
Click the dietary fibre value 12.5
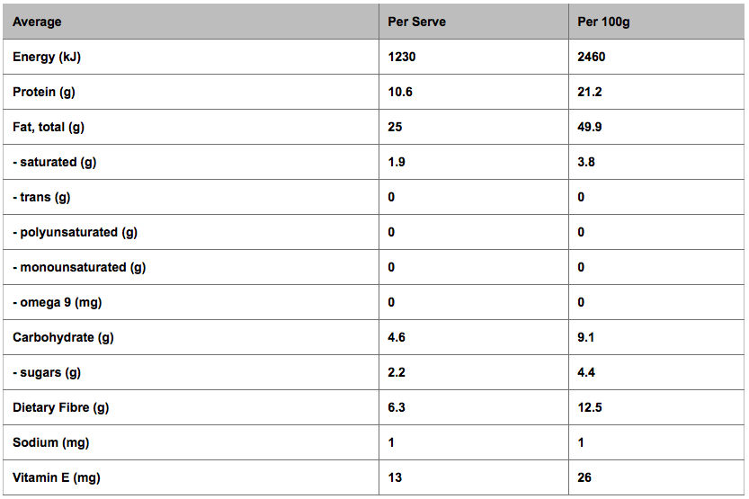(590, 407)
